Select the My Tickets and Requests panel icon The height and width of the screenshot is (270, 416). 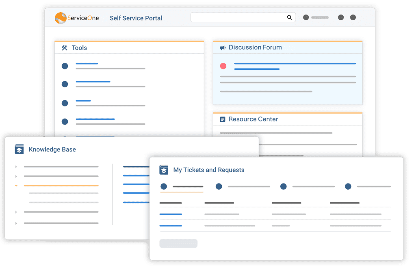(x=164, y=170)
